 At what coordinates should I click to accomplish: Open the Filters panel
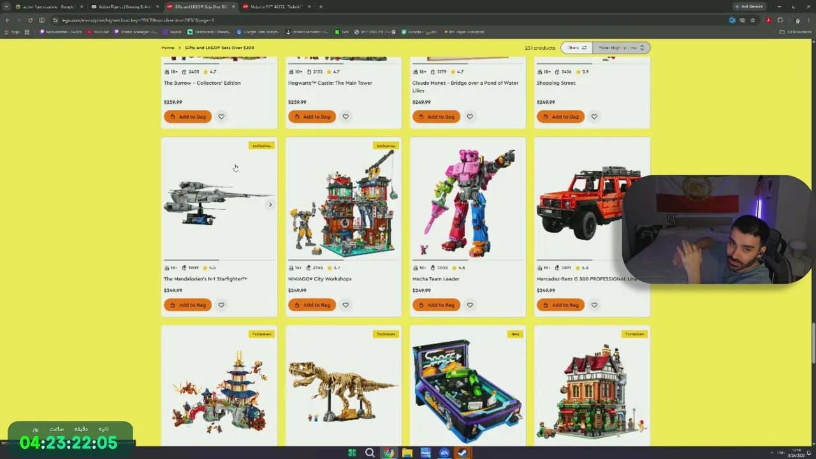click(x=576, y=48)
